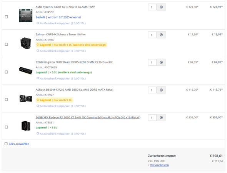
Task: Open the 32GB Kingston FURY Beast DDR5-5200 title
Action: 74,62
